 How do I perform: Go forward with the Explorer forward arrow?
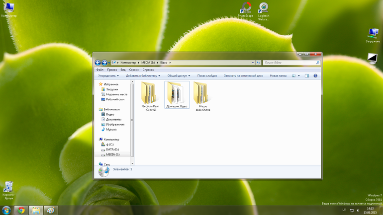click(104, 63)
